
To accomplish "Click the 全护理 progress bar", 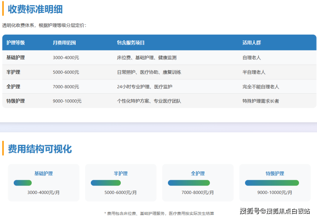I will (189, 183).
